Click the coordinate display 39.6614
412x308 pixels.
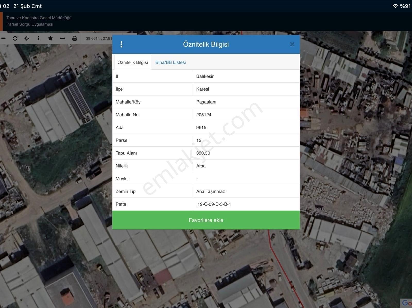pos(99,39)
